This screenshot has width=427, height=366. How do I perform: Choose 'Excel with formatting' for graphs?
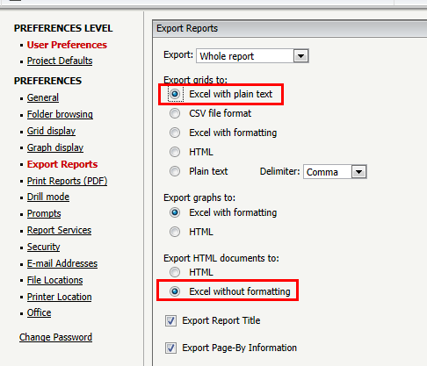pyautogui.click(x=175, y=212)
